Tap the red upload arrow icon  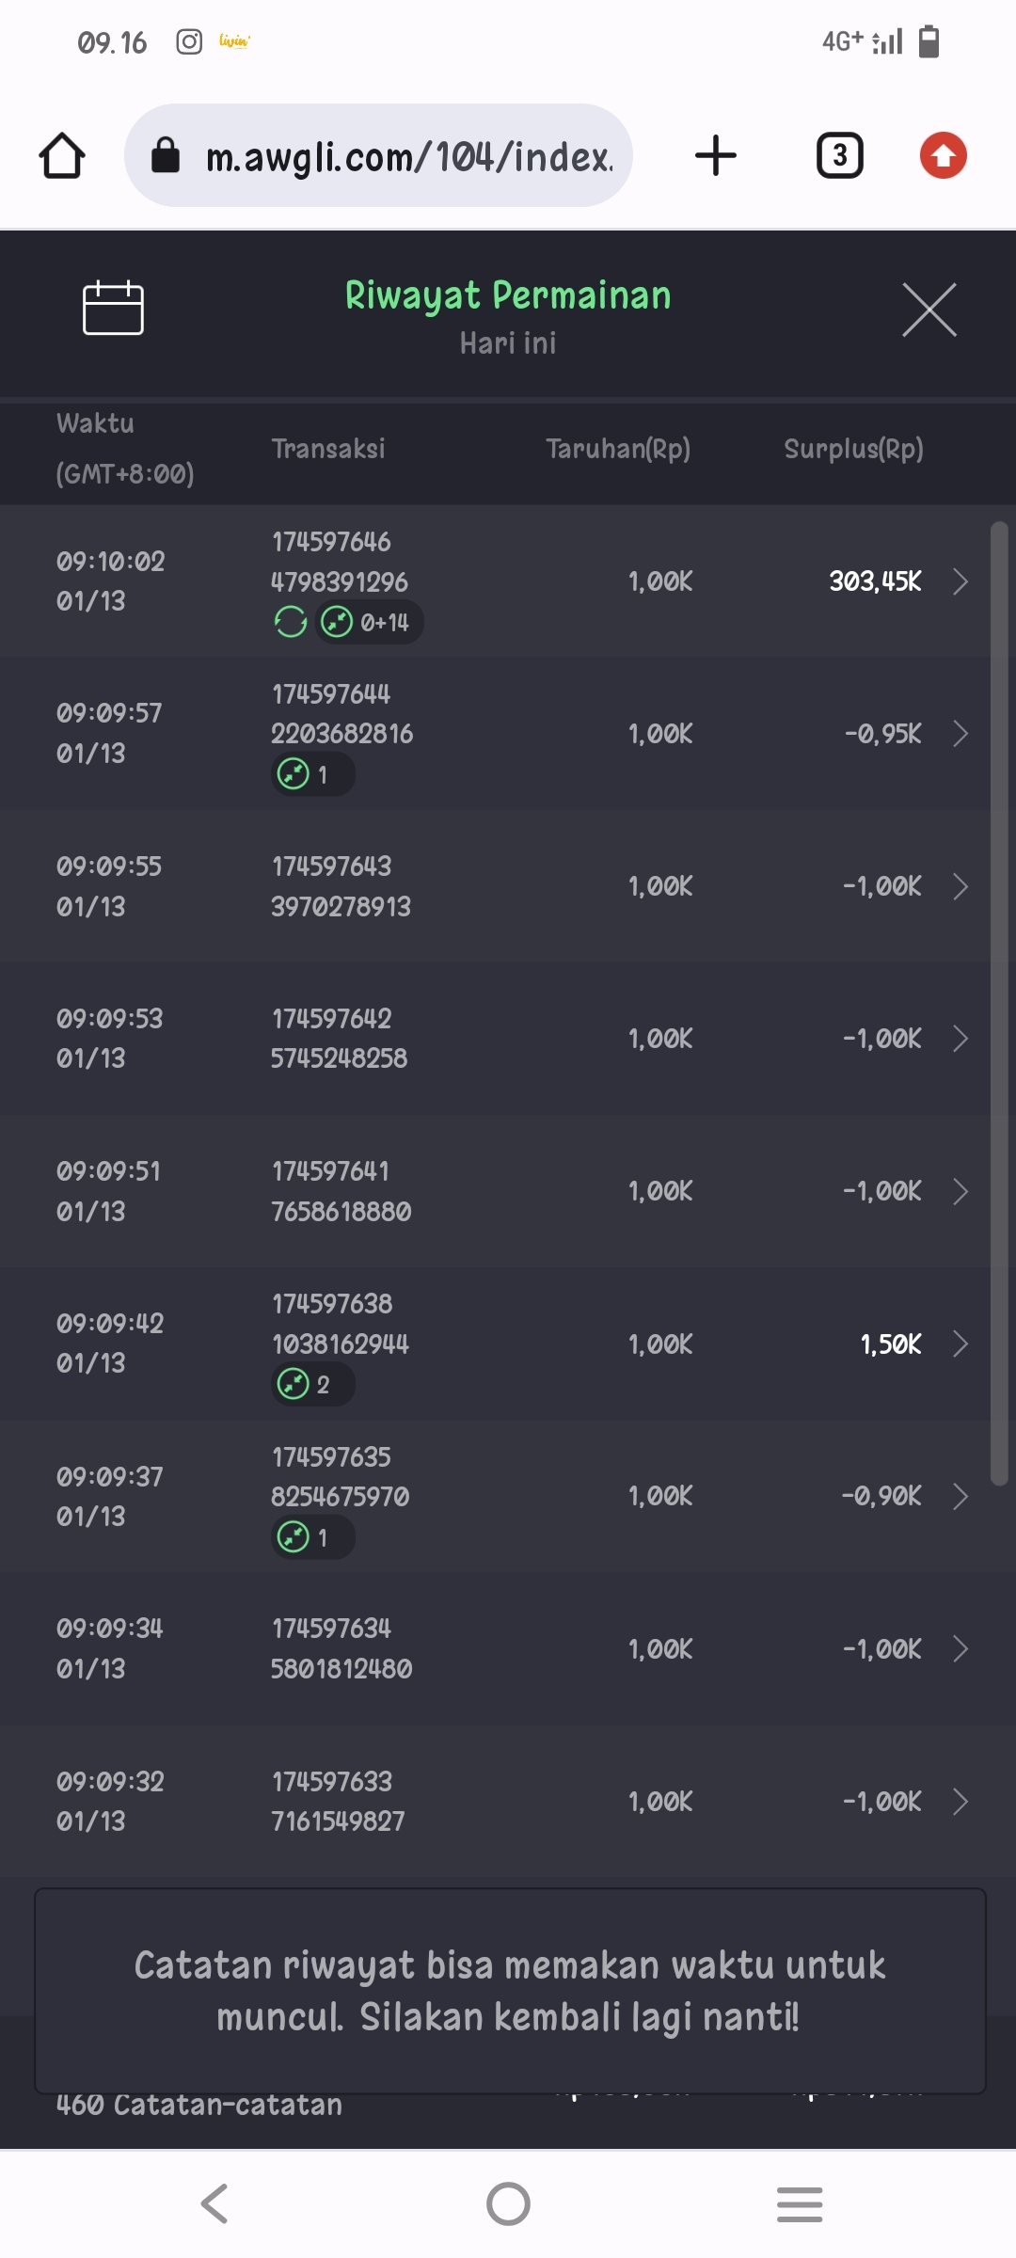pyautogui.click(x=944, y=155)
